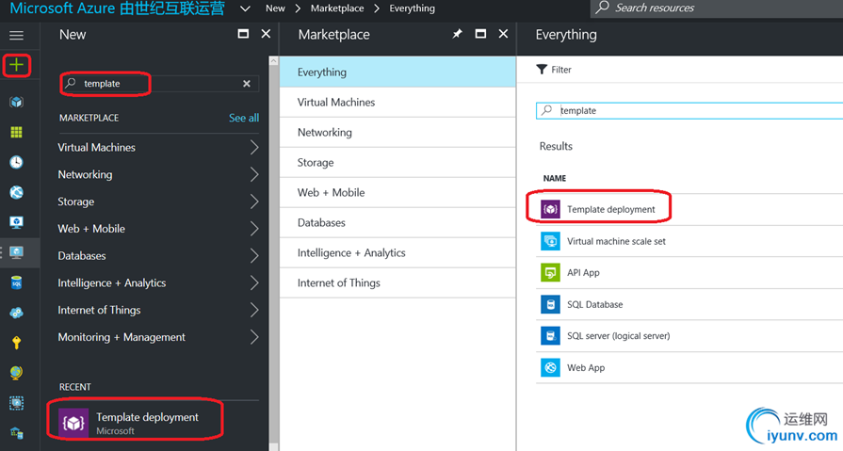
Task: Open SQL server (logical server) text
Action: point(618,336)
